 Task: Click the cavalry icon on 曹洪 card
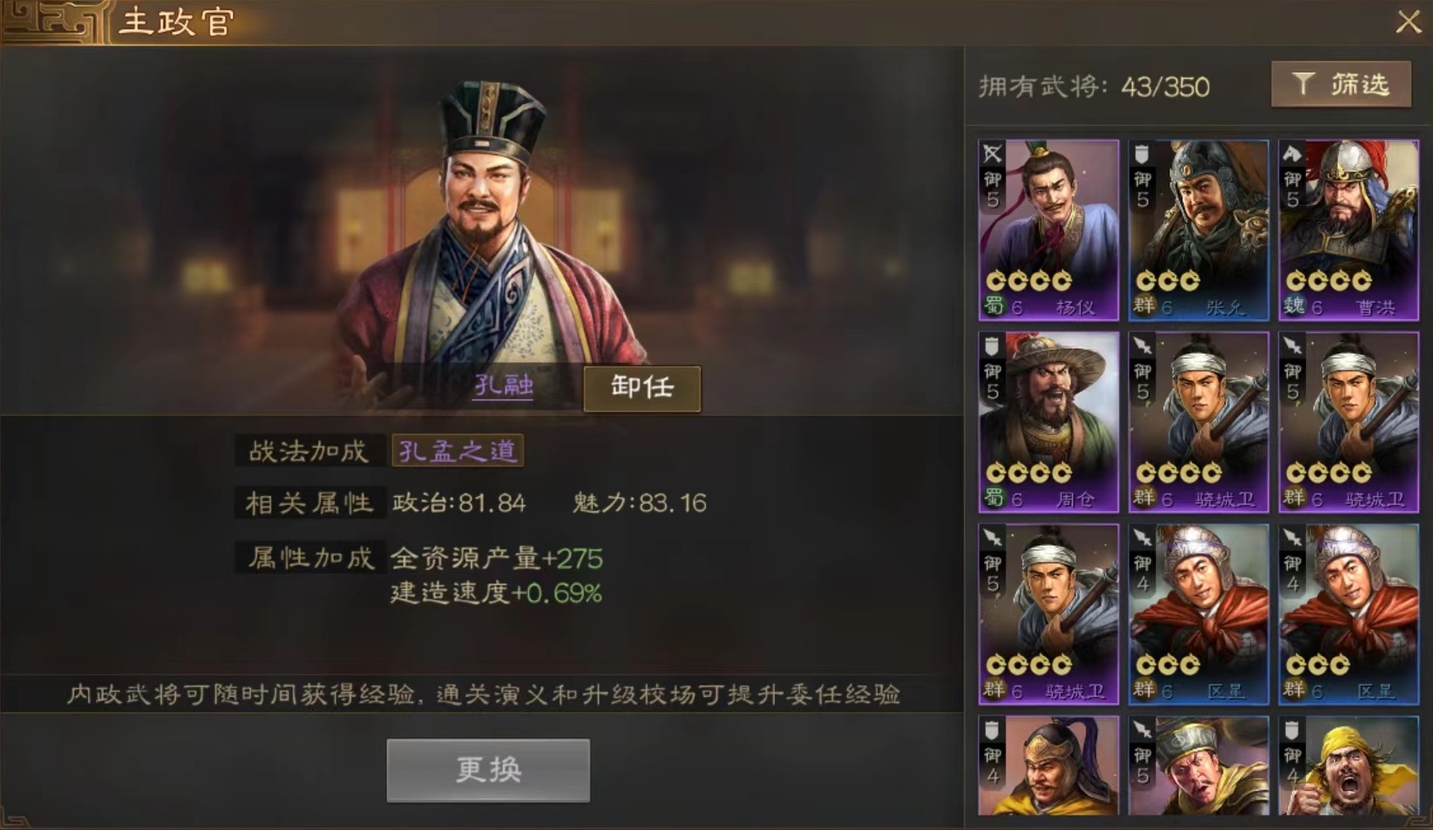click(x=1291, y=154)
